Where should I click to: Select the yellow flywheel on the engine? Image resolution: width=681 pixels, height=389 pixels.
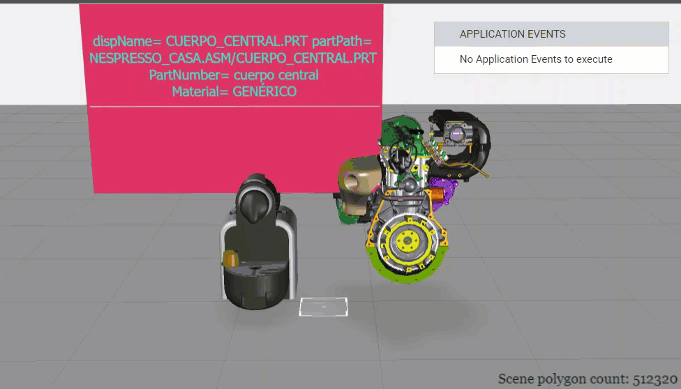[x=407, y=241]
